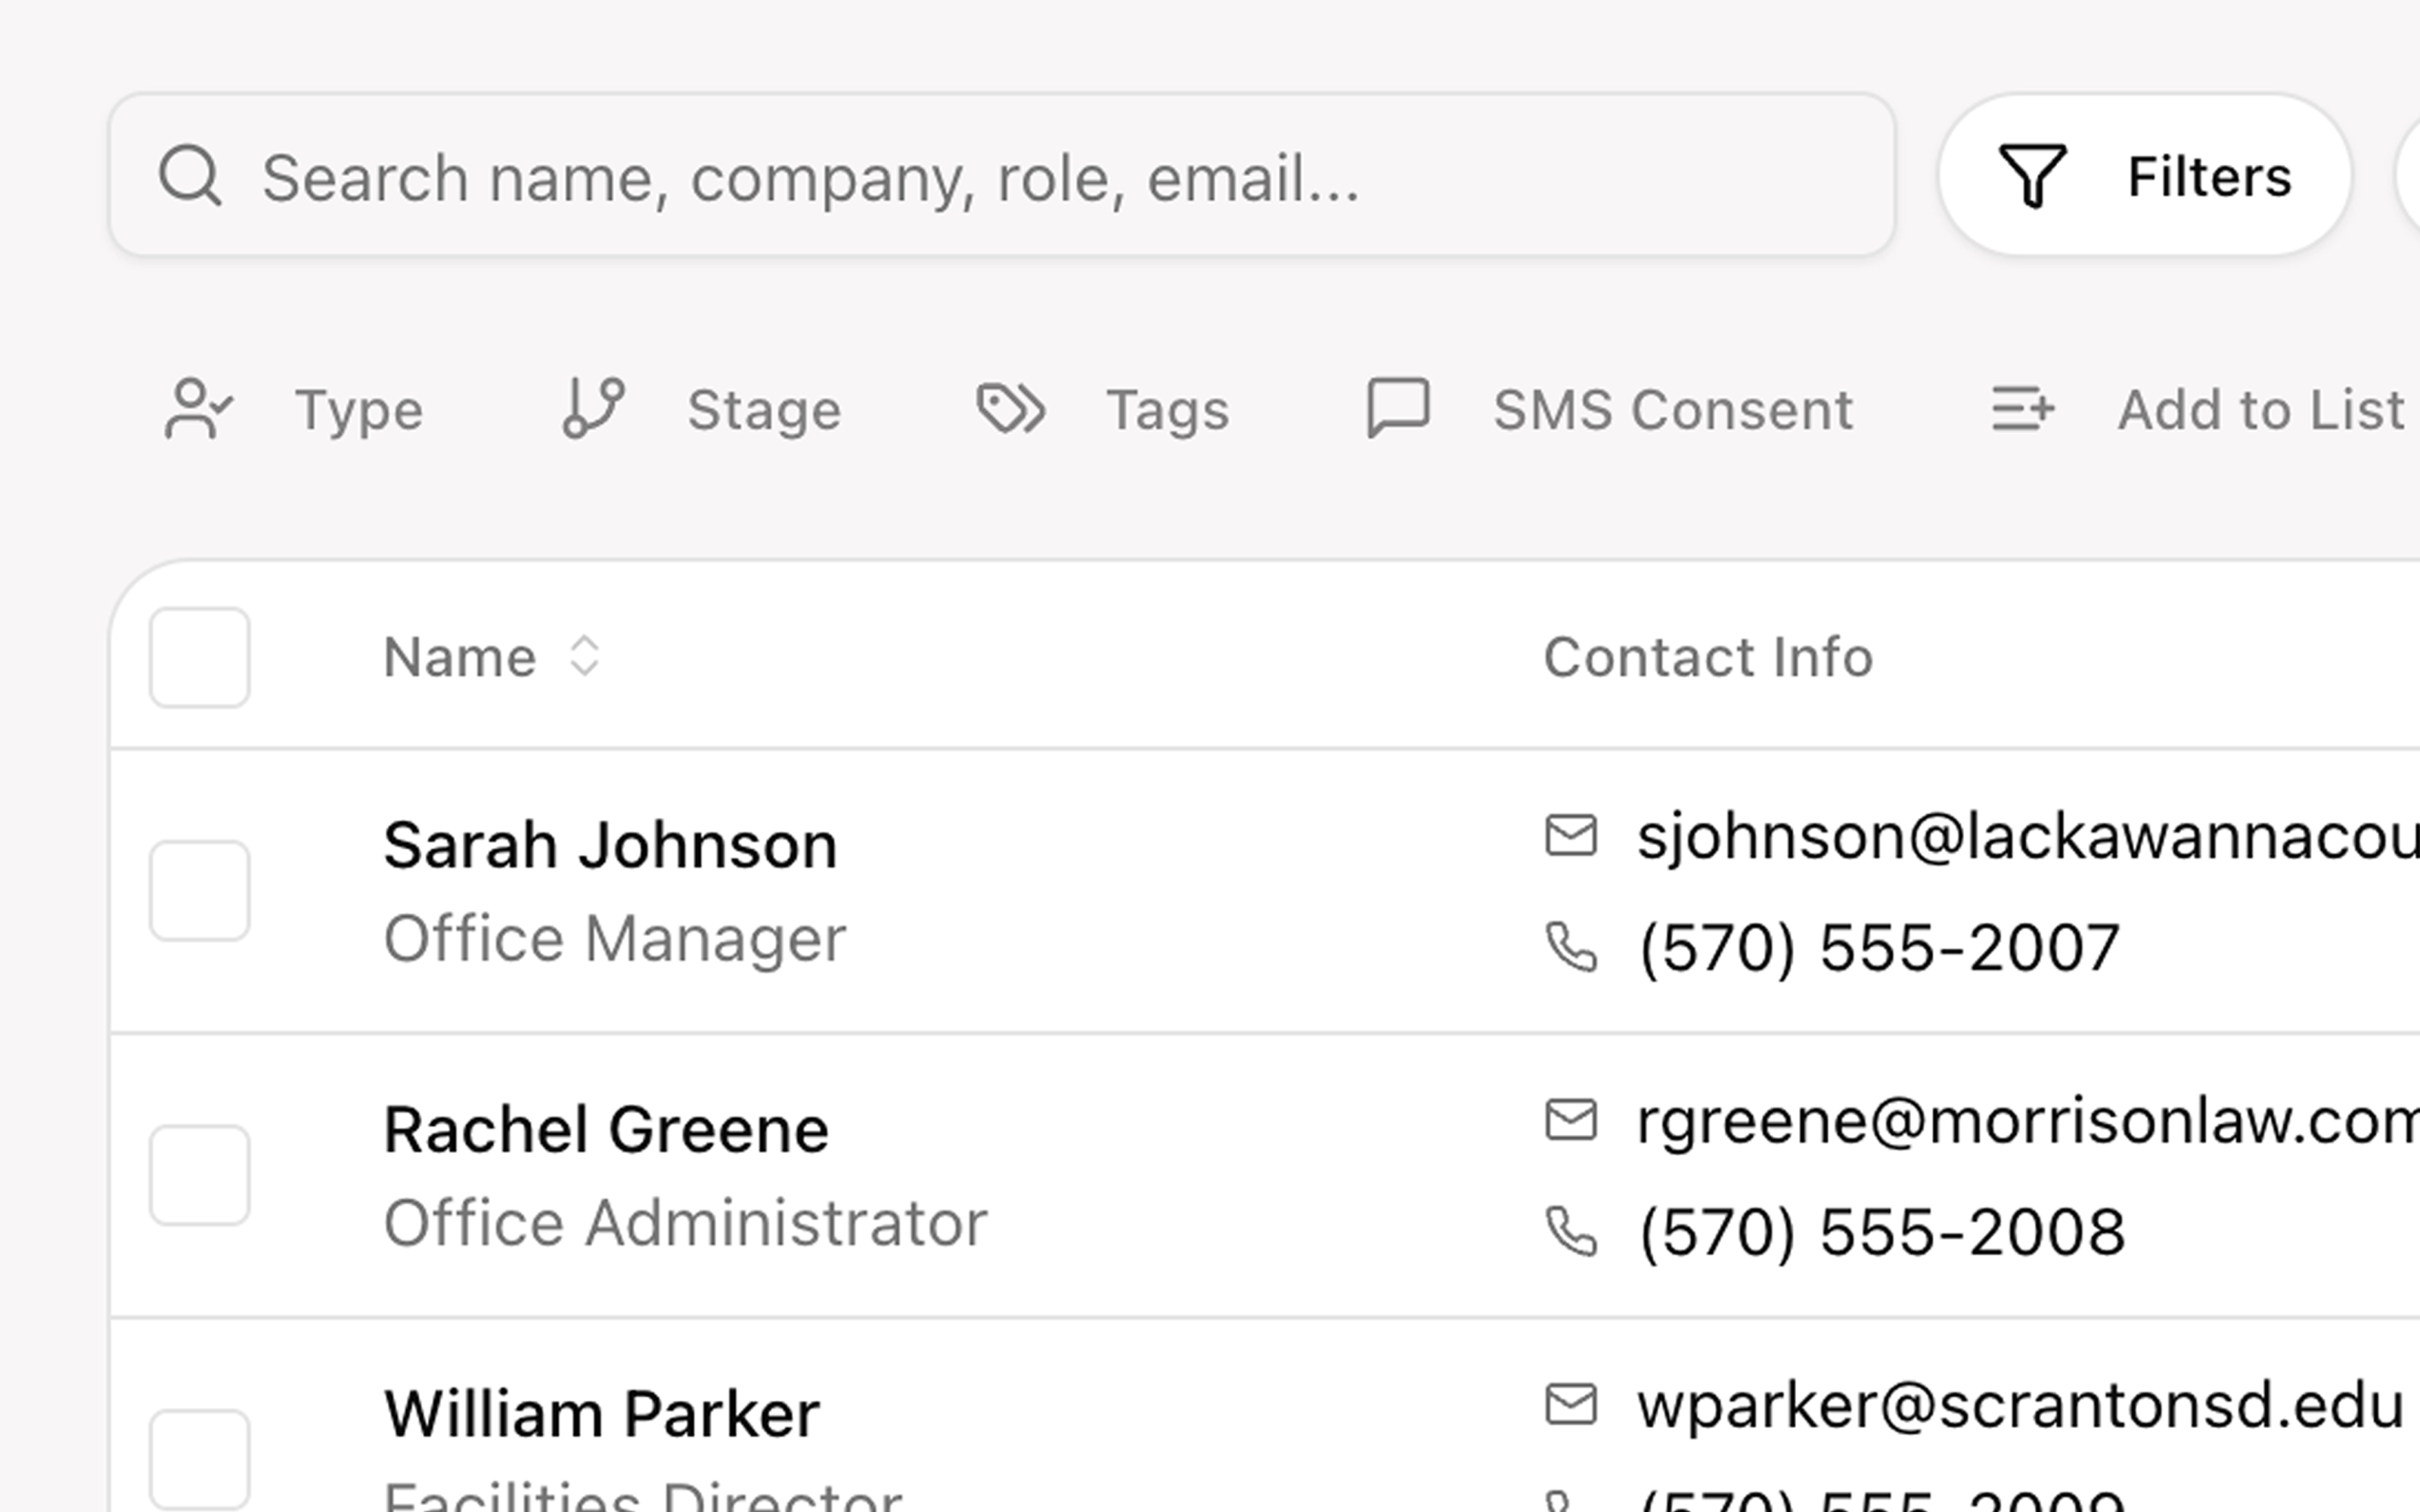Click mail icon beside wparker email
This screenshot has height=1512, width=2420.
(x=1571, y=1405)
